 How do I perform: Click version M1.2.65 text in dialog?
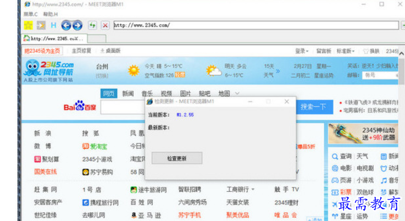(185, 115)
